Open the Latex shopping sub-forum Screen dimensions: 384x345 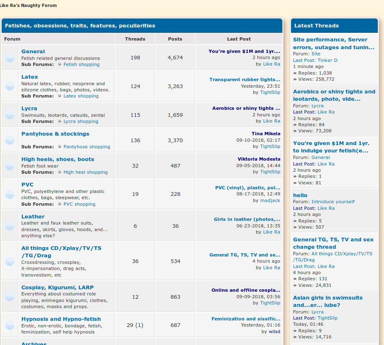(x=81, y=96)
